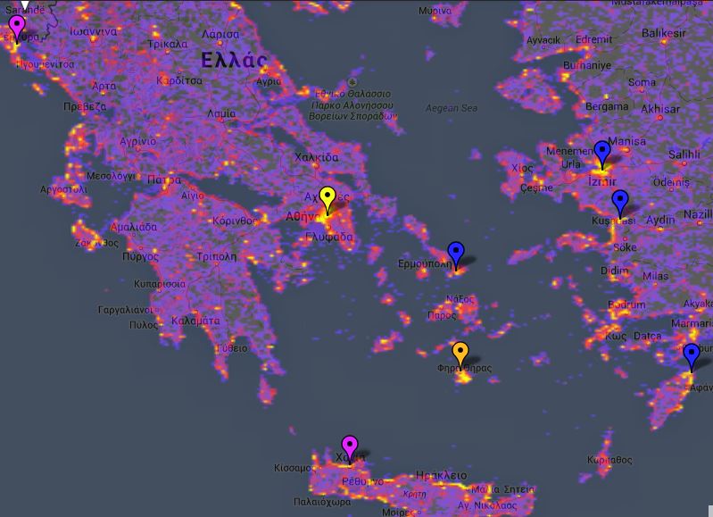Select the Λάρισα city label

(x=220, y=34)
